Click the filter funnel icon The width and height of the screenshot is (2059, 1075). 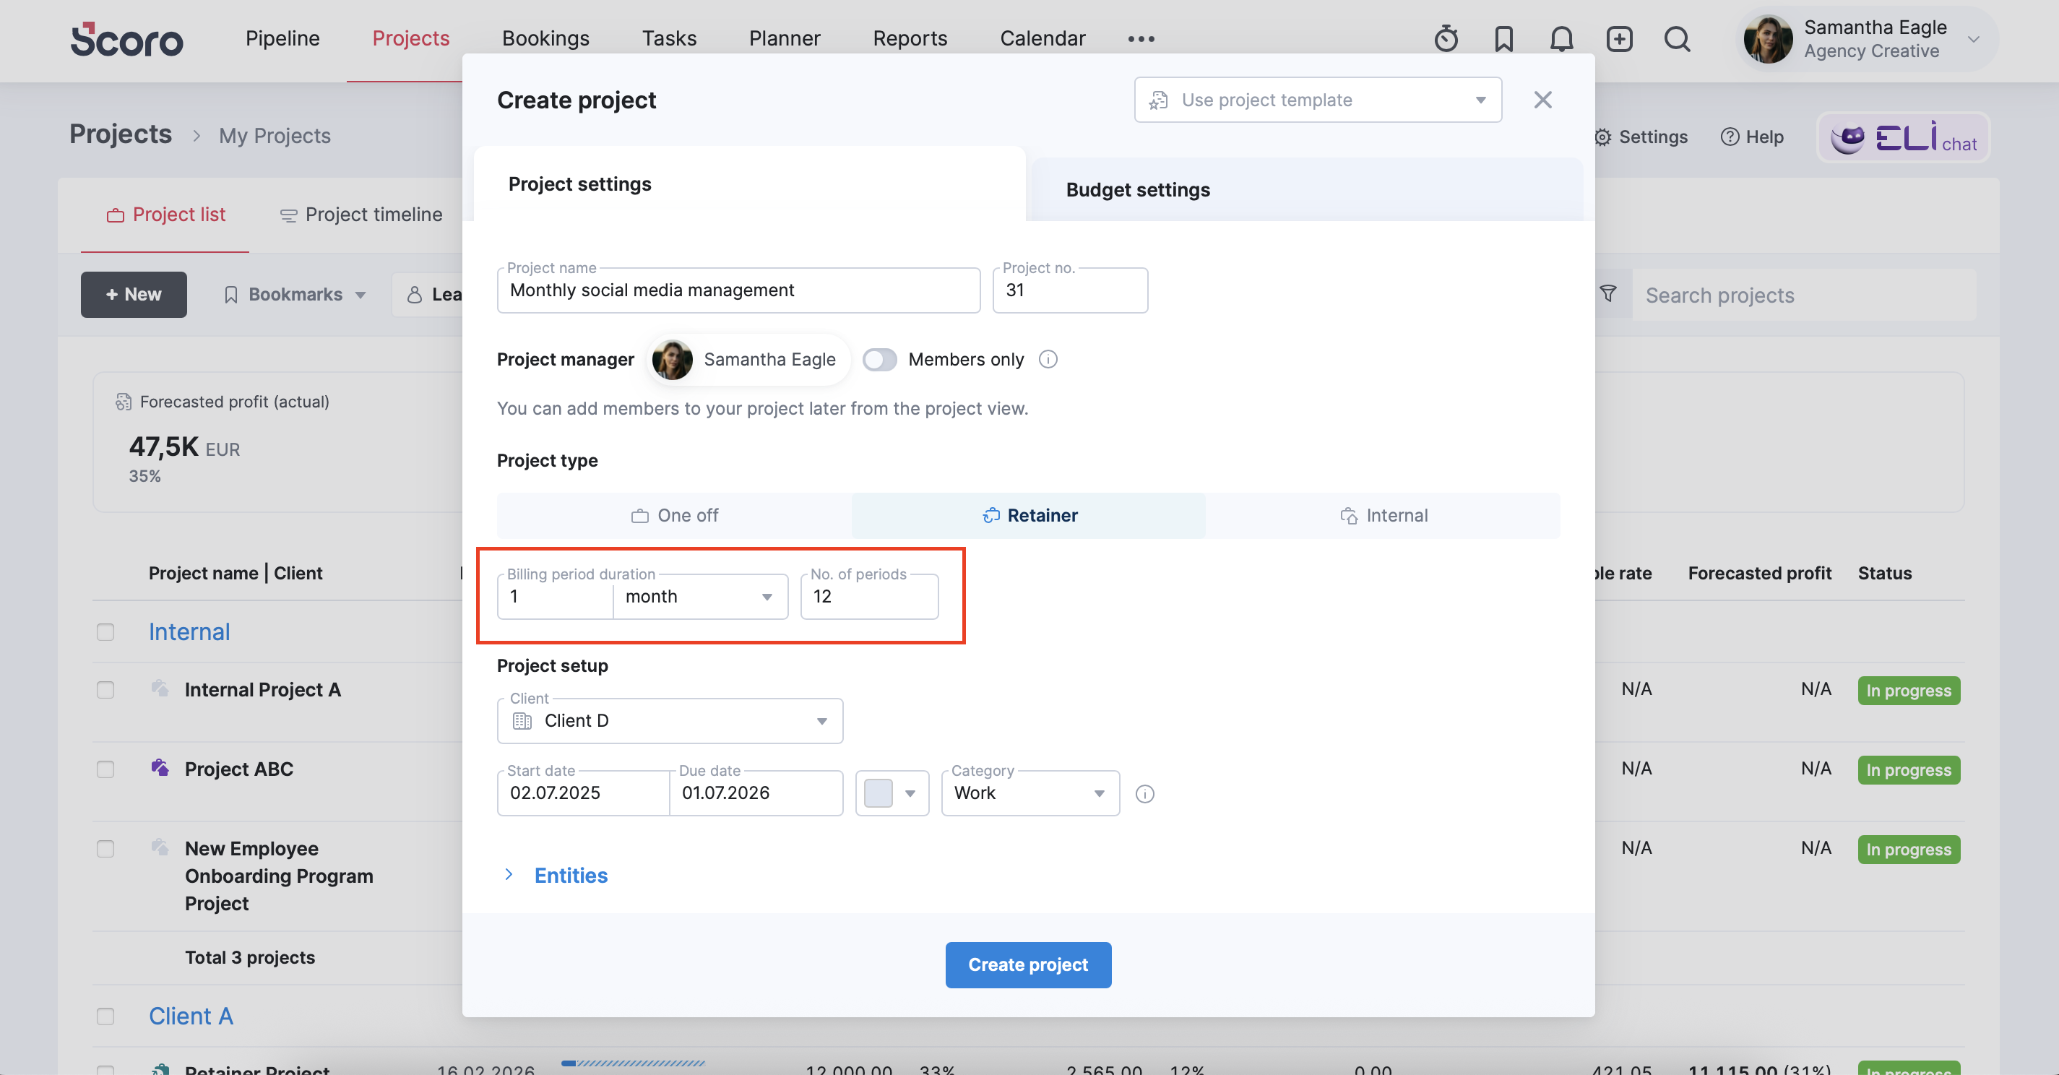click(1608, 294)
